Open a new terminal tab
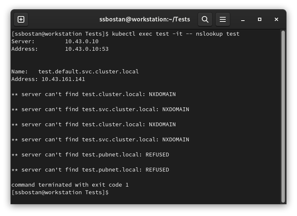297x216 pixels. click(x=21, y=19)
